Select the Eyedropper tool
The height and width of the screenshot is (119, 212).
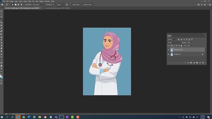[1, 28]
